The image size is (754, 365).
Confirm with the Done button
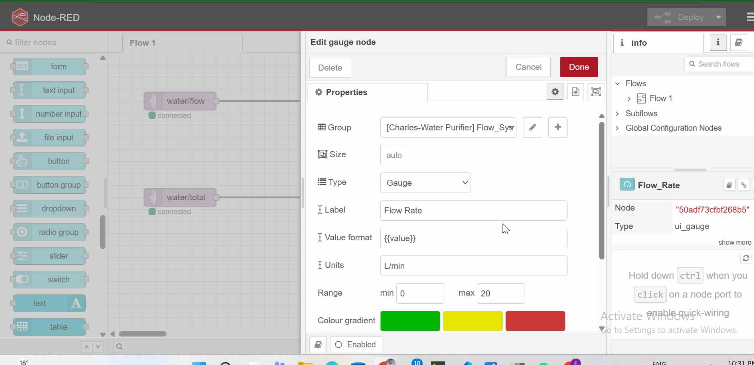pyautogui.click(x=579, y=67)
